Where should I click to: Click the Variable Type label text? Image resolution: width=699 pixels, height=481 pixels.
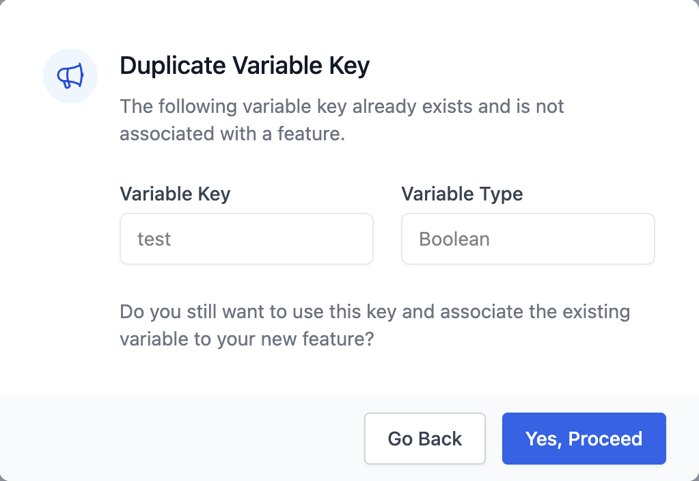click(x=462, y=194)
